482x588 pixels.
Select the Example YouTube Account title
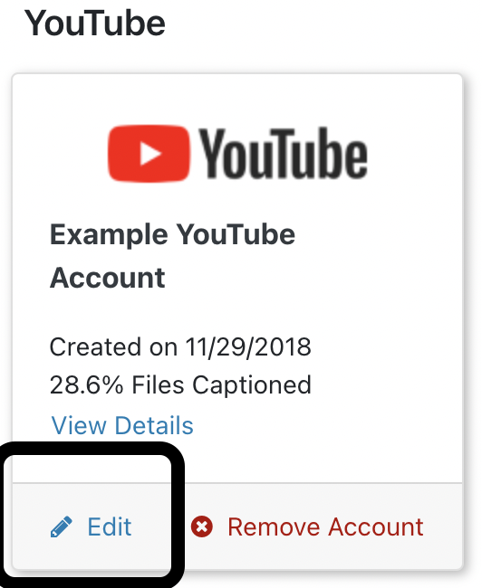point(172,256)
